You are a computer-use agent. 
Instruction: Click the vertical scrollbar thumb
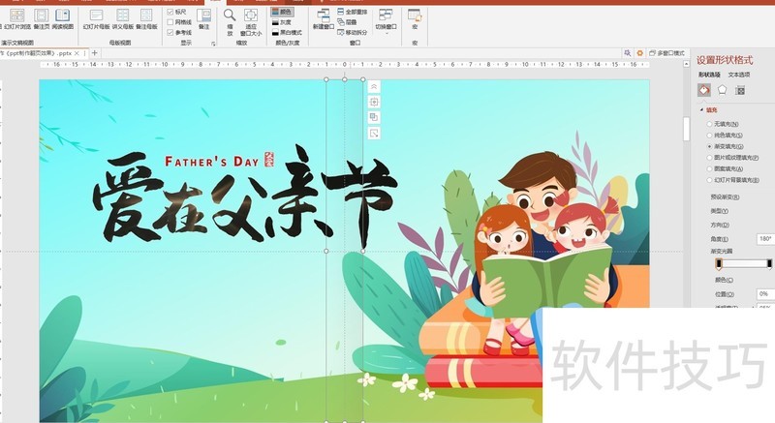[686, 129]
